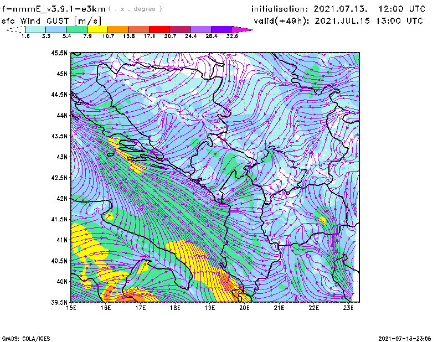
Task: Click the 22E longitude label
Action: pos(314,308)
